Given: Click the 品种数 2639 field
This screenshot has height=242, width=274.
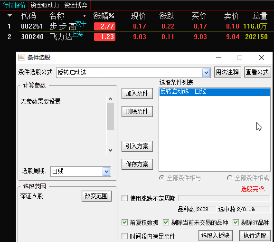Looking at the screenshot, I should (x=206, y=209).
